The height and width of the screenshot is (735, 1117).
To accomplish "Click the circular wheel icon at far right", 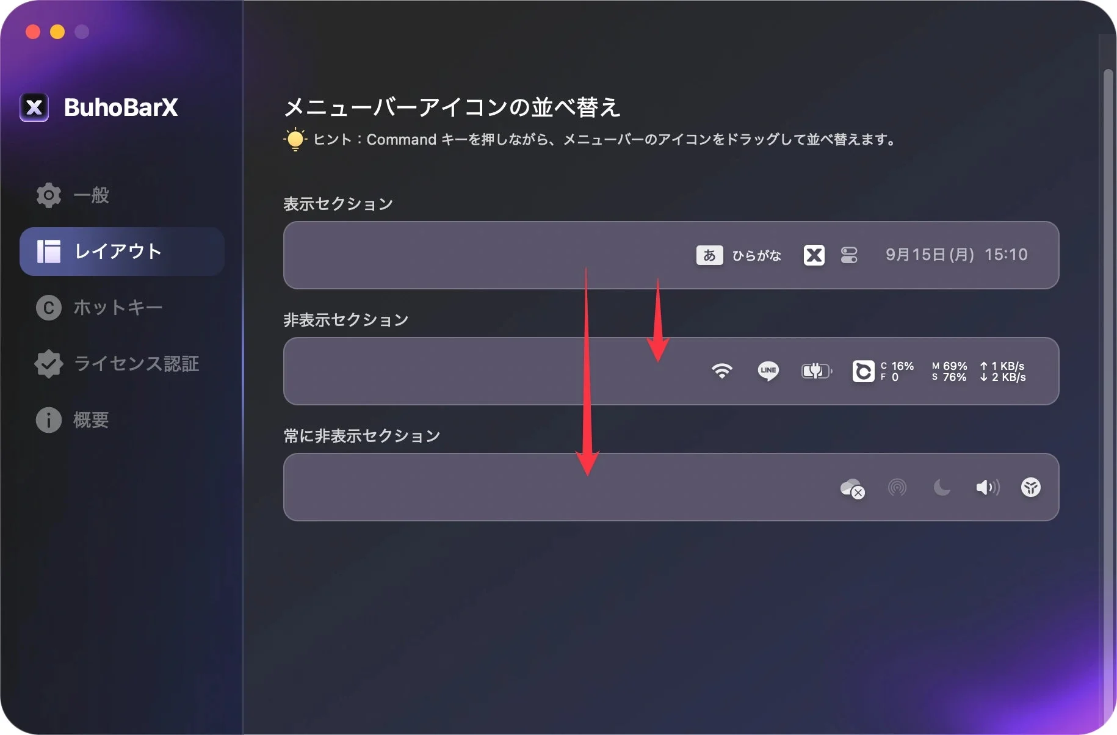I will click(x=1031, y=488).
